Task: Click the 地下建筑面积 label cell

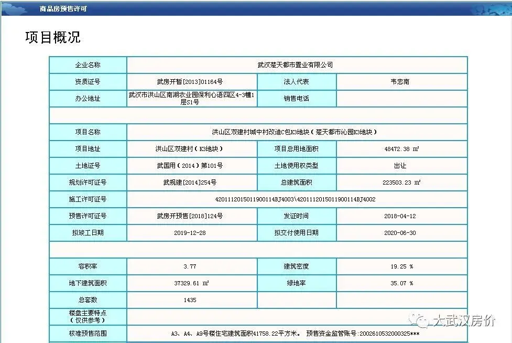Action: point(88,283)
